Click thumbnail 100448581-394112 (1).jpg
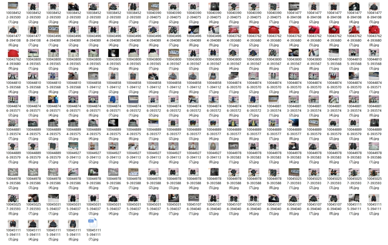 tap(93, 76)
